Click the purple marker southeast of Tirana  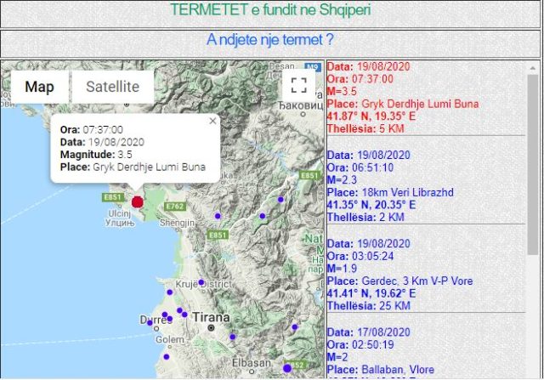coord(232,337)
